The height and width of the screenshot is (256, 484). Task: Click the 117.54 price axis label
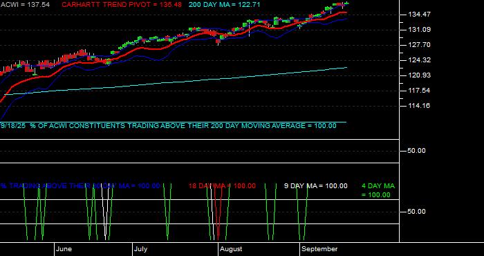tap(420, 91)
